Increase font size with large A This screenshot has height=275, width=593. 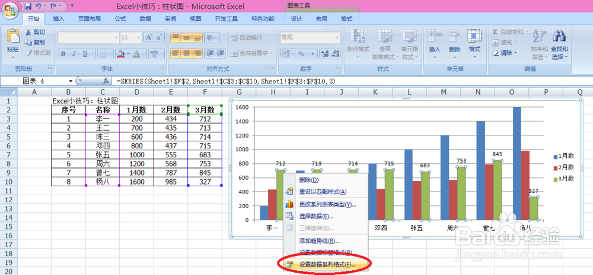[149, 37]
